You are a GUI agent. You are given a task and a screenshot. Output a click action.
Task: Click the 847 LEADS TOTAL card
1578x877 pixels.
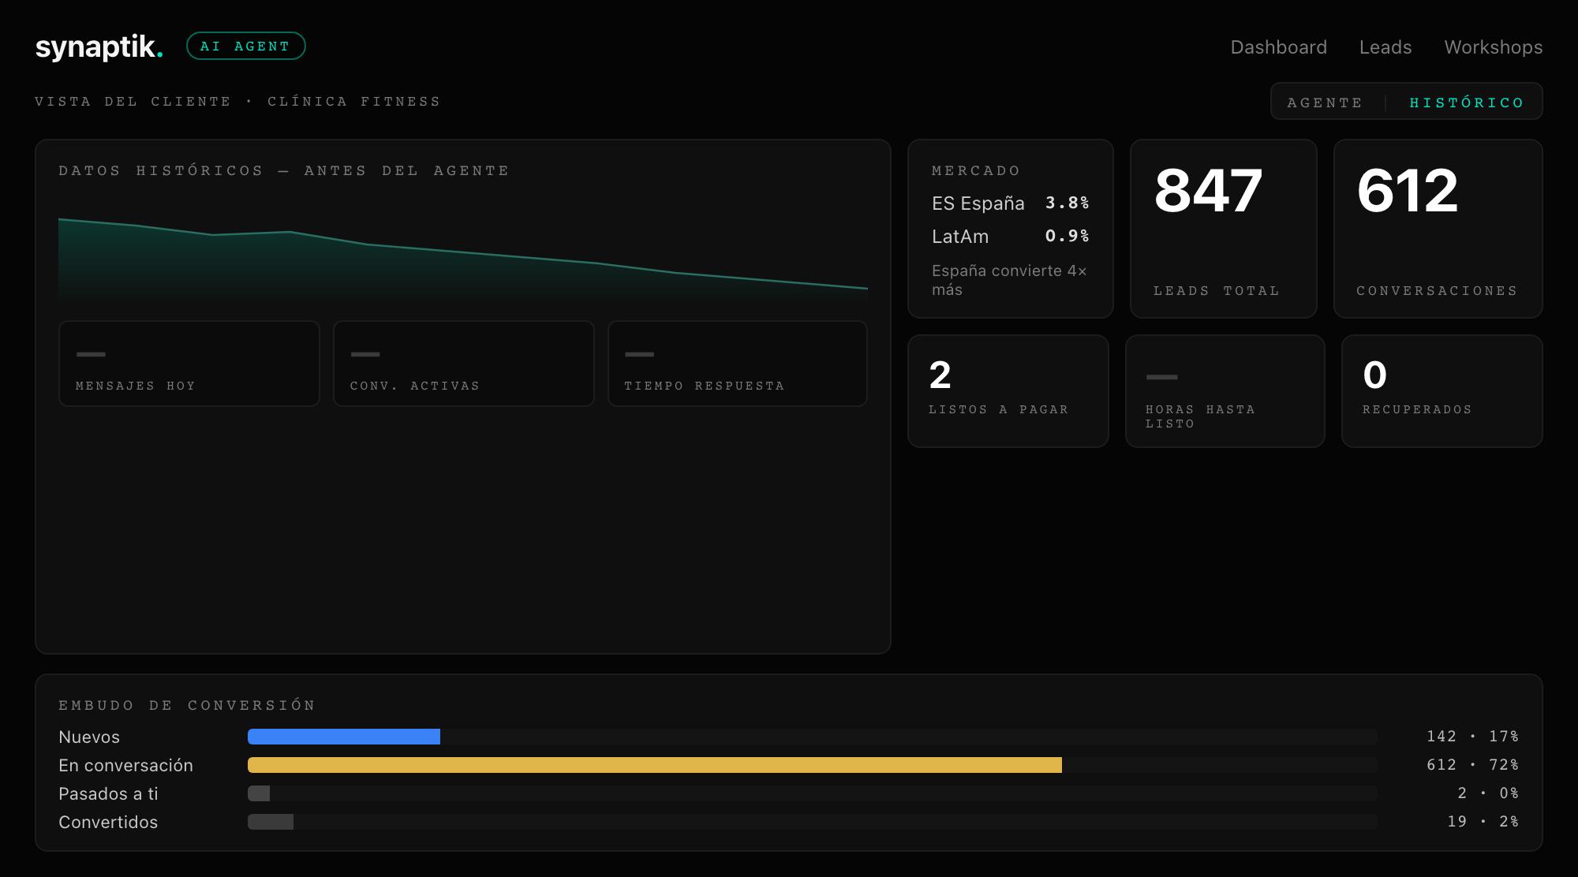(x=1224, y=229)
